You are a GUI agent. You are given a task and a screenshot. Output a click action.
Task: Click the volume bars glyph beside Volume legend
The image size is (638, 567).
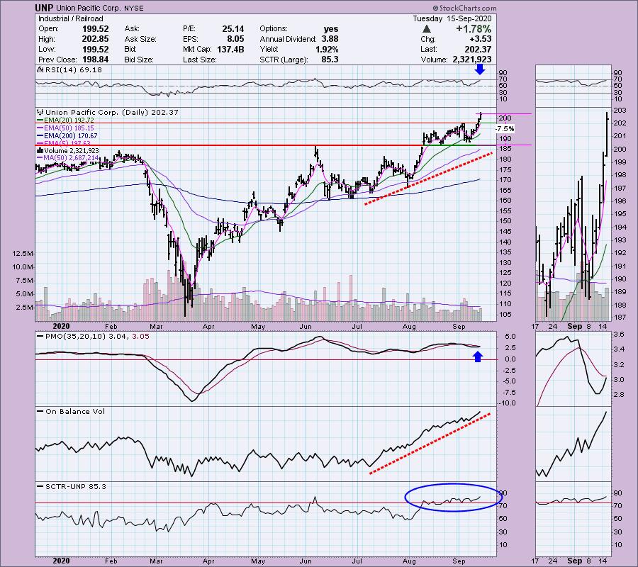[40, 150]
